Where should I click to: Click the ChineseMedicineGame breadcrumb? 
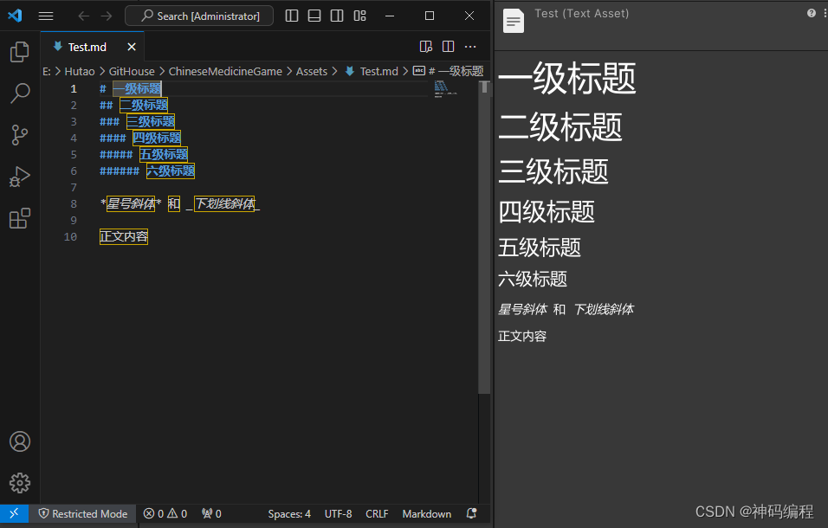pyautogui.click(x=225, y=71)
